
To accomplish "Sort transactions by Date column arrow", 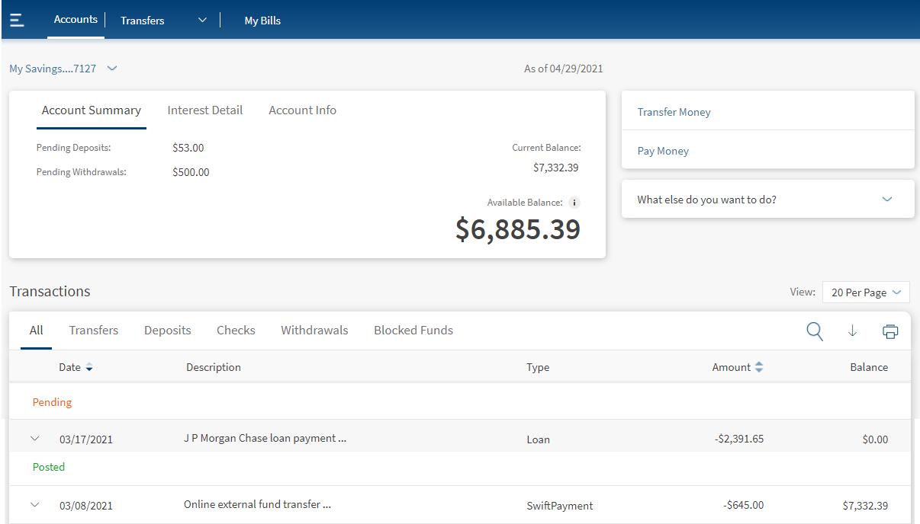I will click(x=89, y=368).
